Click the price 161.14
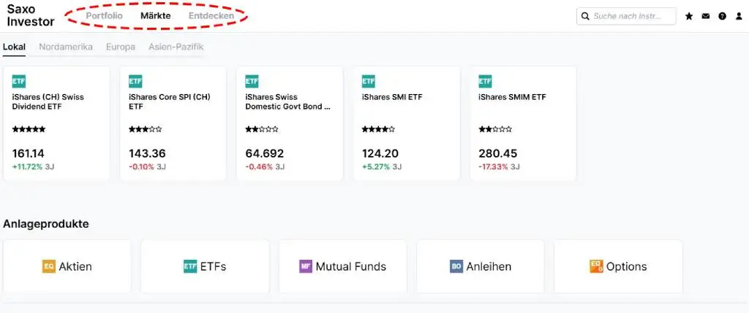The width and height of the screenshot is (749, 313). point(28,154)
